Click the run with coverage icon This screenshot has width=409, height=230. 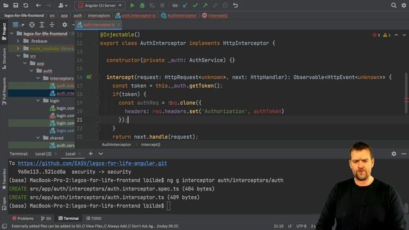pos(152,5)
